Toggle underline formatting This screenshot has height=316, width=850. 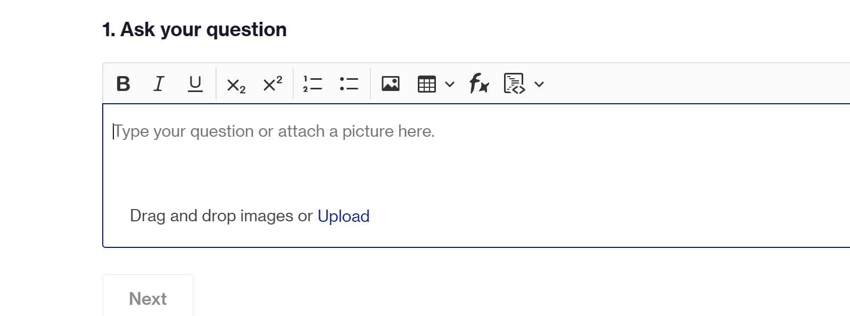click(194, 83)
